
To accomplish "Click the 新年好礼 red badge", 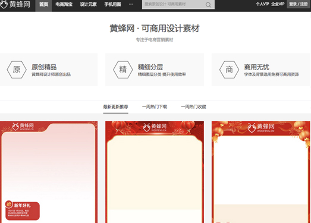I will point(23,211).
